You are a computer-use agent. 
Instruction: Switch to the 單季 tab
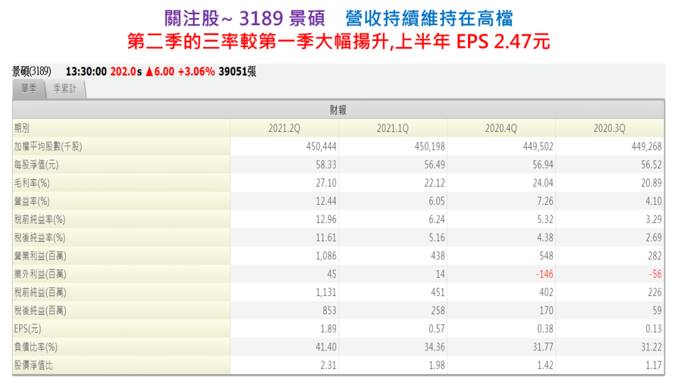point(28,90)
